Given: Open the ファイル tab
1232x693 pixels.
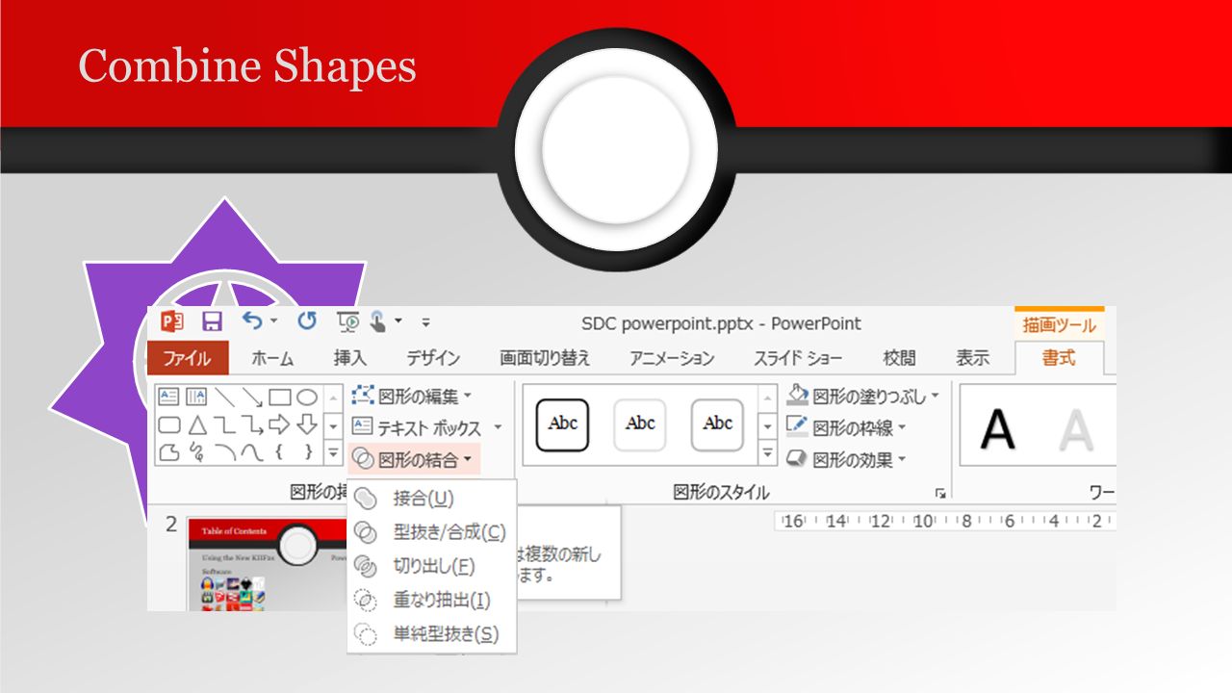Looking at the screenshot, I should pos(188,358).
